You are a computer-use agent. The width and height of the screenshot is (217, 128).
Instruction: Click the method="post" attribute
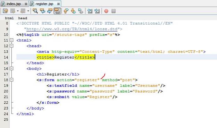pos(119,80)
